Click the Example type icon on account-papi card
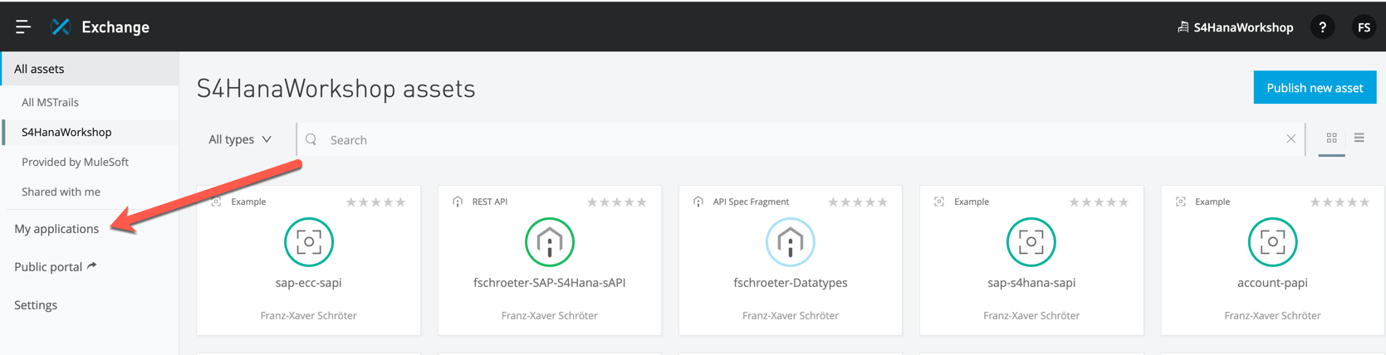 (1181, 202)
